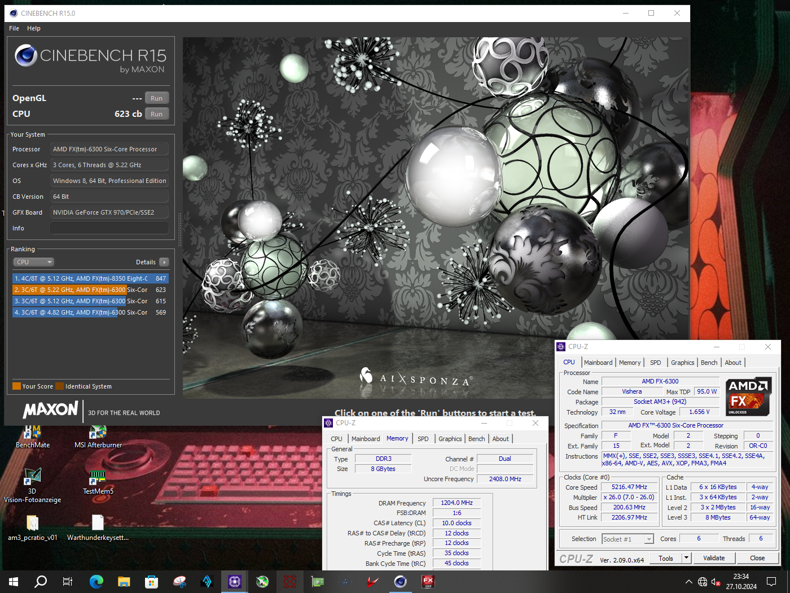Click the Core Speed value 5216.47 MHz
The height and width of the screenshot is (593, 790).
click(x=629, y=487)
